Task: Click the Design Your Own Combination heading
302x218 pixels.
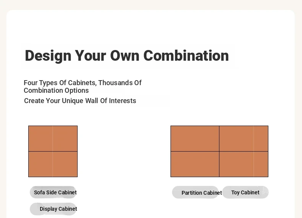Action: (127, 56)
